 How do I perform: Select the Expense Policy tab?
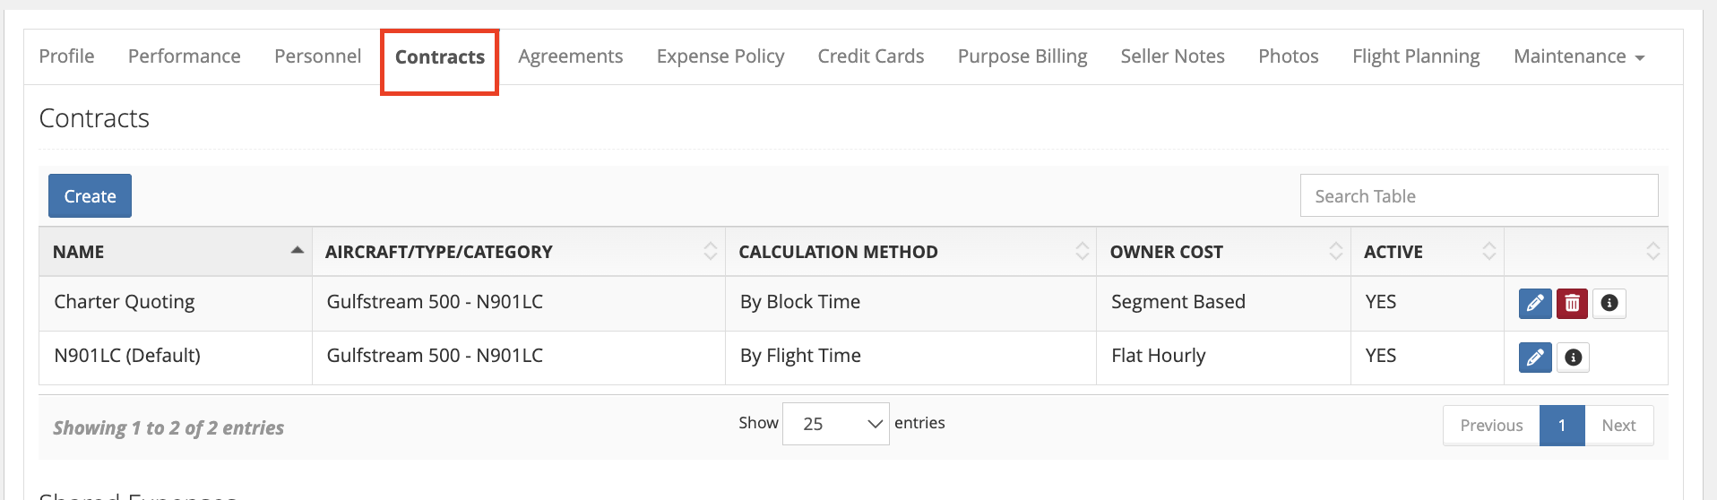pyautogui.click(x=720, y=56)
